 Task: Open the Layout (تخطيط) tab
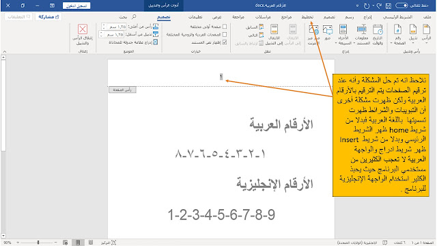307,17
